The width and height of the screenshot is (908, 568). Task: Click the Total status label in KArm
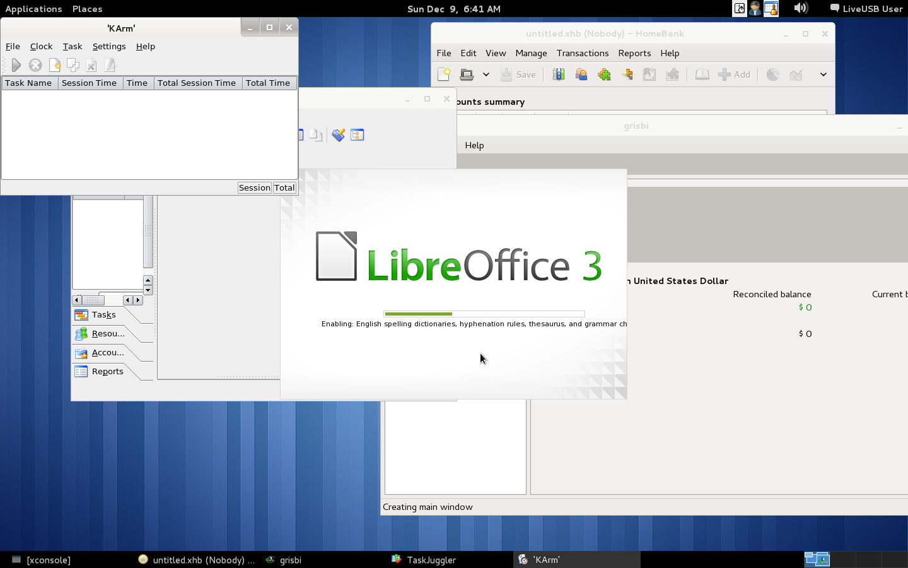tap(284, 187)
